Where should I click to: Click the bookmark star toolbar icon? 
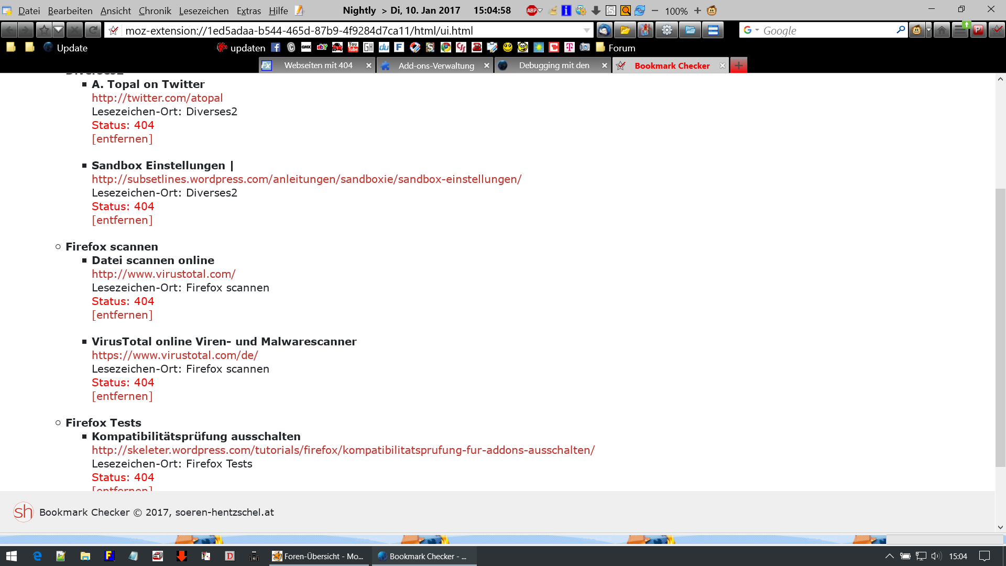44,30
